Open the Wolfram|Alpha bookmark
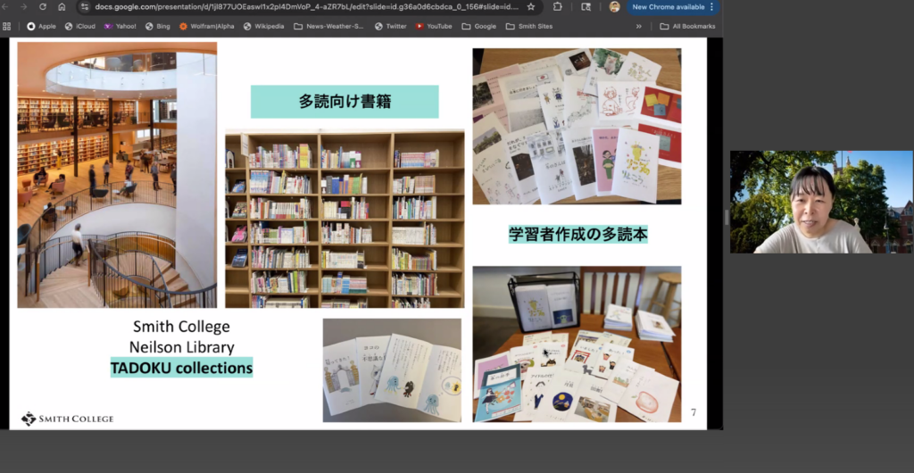This screenshot has width=914, height=473. pos(207,26)
